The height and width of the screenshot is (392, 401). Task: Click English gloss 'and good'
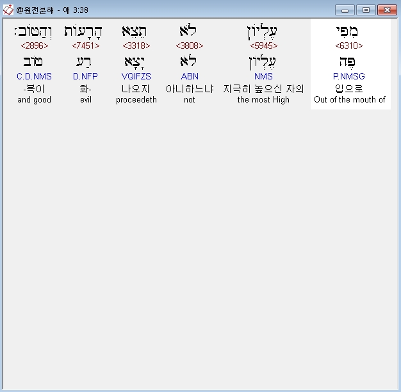point(34,100)
